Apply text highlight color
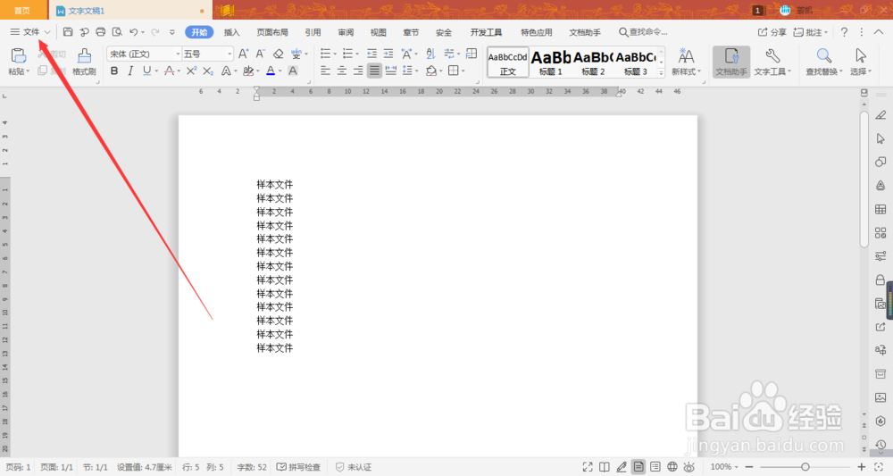 (248, 71)
